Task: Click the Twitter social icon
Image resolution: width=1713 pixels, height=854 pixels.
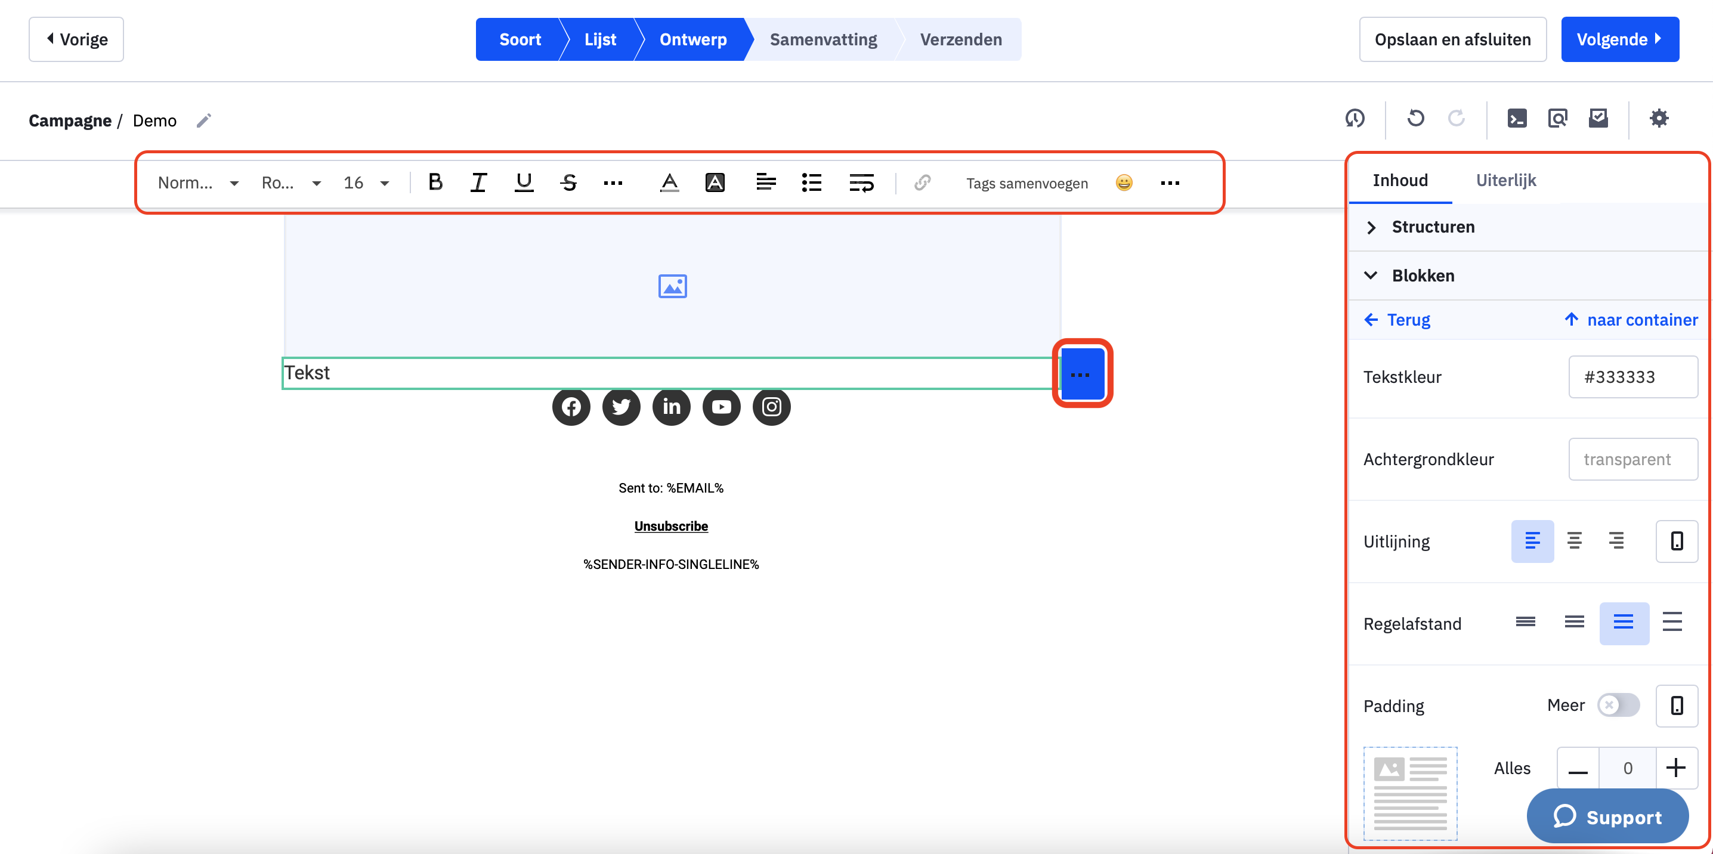Action: [x=621, y=406]
